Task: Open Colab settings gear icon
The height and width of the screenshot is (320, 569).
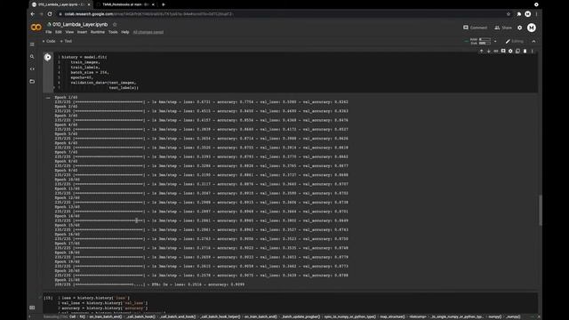Action: coord(519,28)
